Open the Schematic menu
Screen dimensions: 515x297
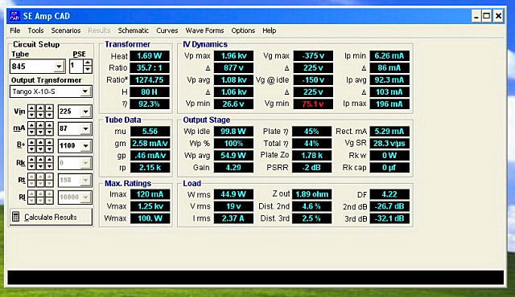tap(133, 31)
